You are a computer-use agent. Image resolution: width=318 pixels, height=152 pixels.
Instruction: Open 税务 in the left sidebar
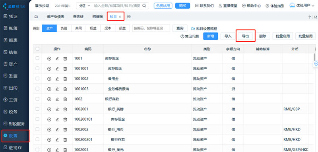coord(11,112)
